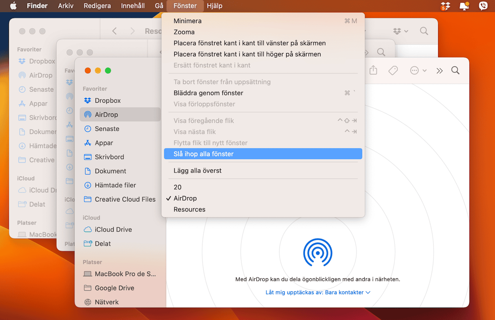This screenshot has width=495, height=320.
Task: Click the Delat shared folder icon
Action: click(x=87, y=244)
